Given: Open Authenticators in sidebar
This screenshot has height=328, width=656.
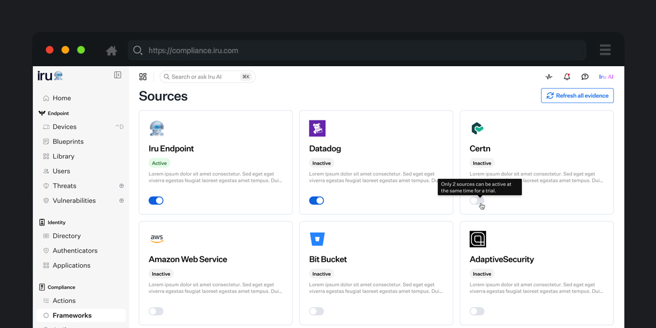Looking at the screenshot, I should [x=81, y=250].
